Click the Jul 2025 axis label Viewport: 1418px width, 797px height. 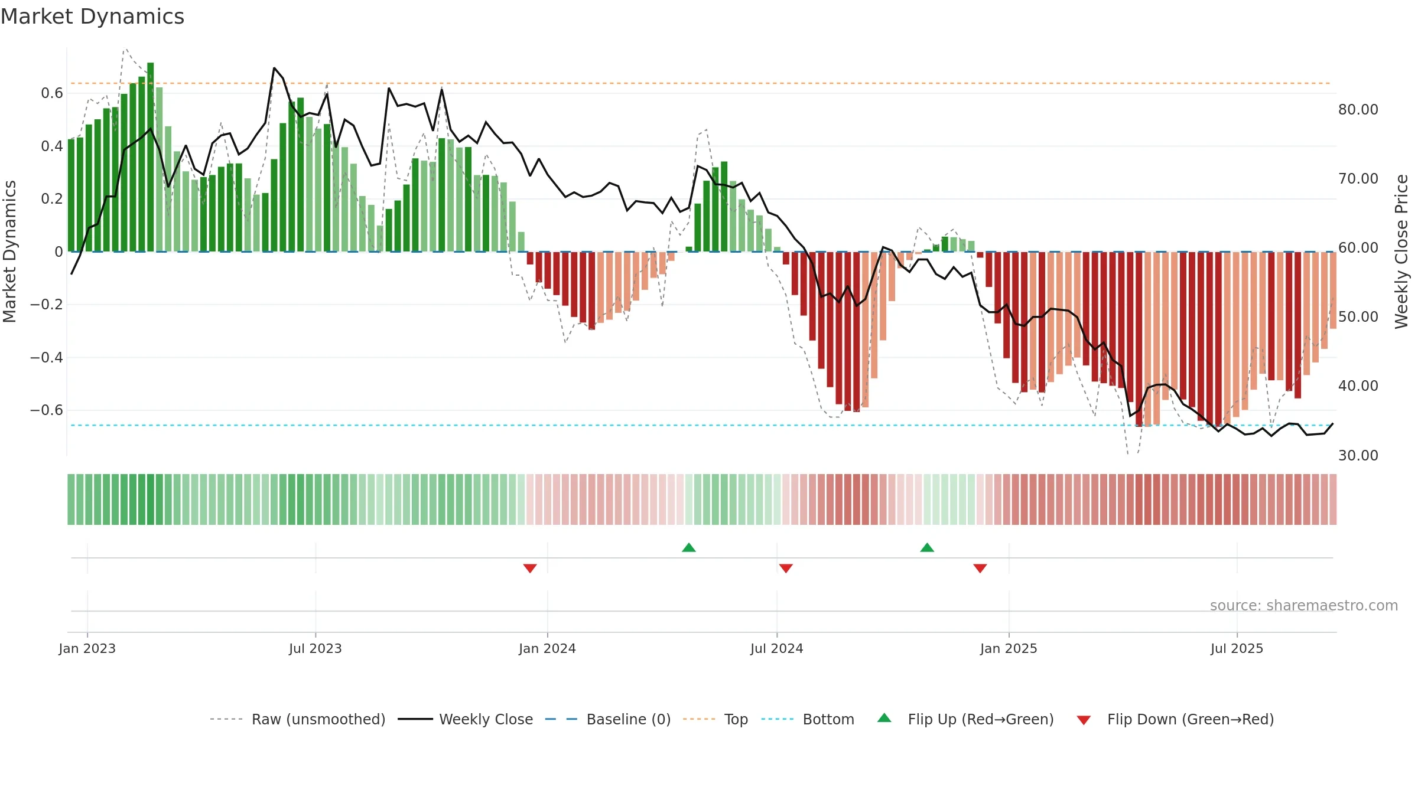[1237, 648]
